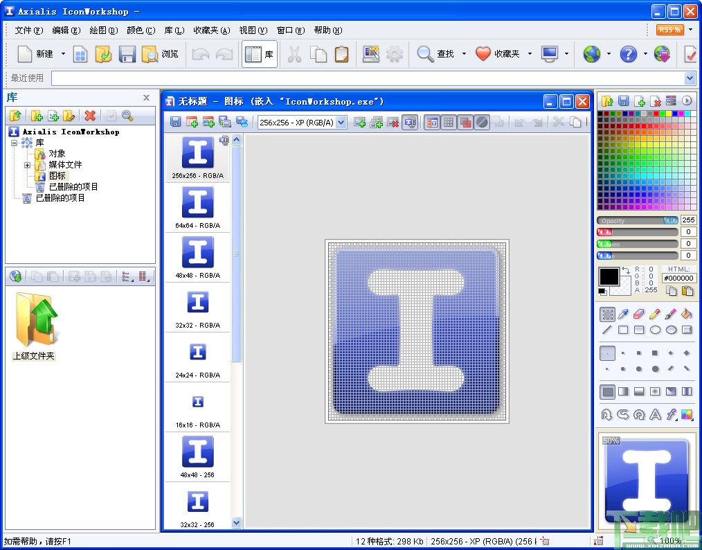This screenshot has width=702, height=550.
Task: Select the pencil drawing tool
Action: tap(654, 314)
